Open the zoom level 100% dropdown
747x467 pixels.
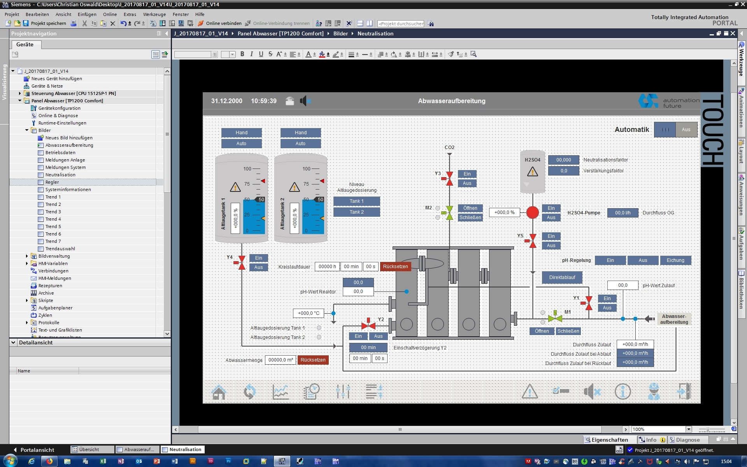(689, 429)
